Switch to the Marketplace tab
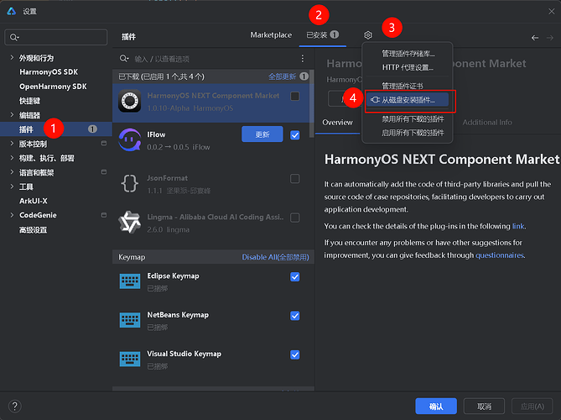The width and height of the screenshot is (561, 420). [271, 35]
